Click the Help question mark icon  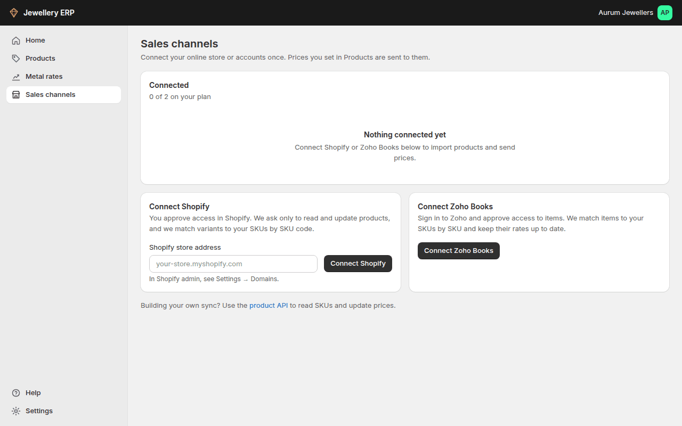pos(16,393)
